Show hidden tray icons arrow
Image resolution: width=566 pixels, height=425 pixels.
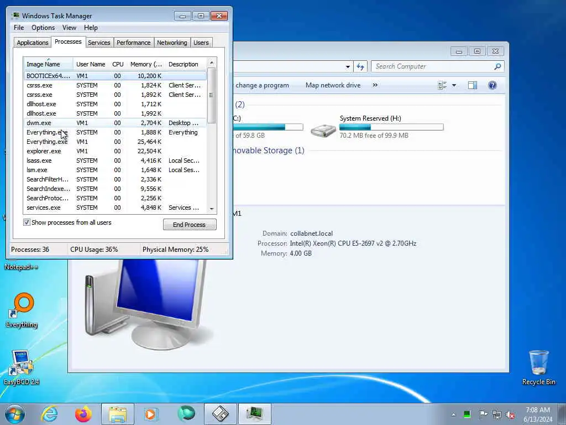[453, 414]
